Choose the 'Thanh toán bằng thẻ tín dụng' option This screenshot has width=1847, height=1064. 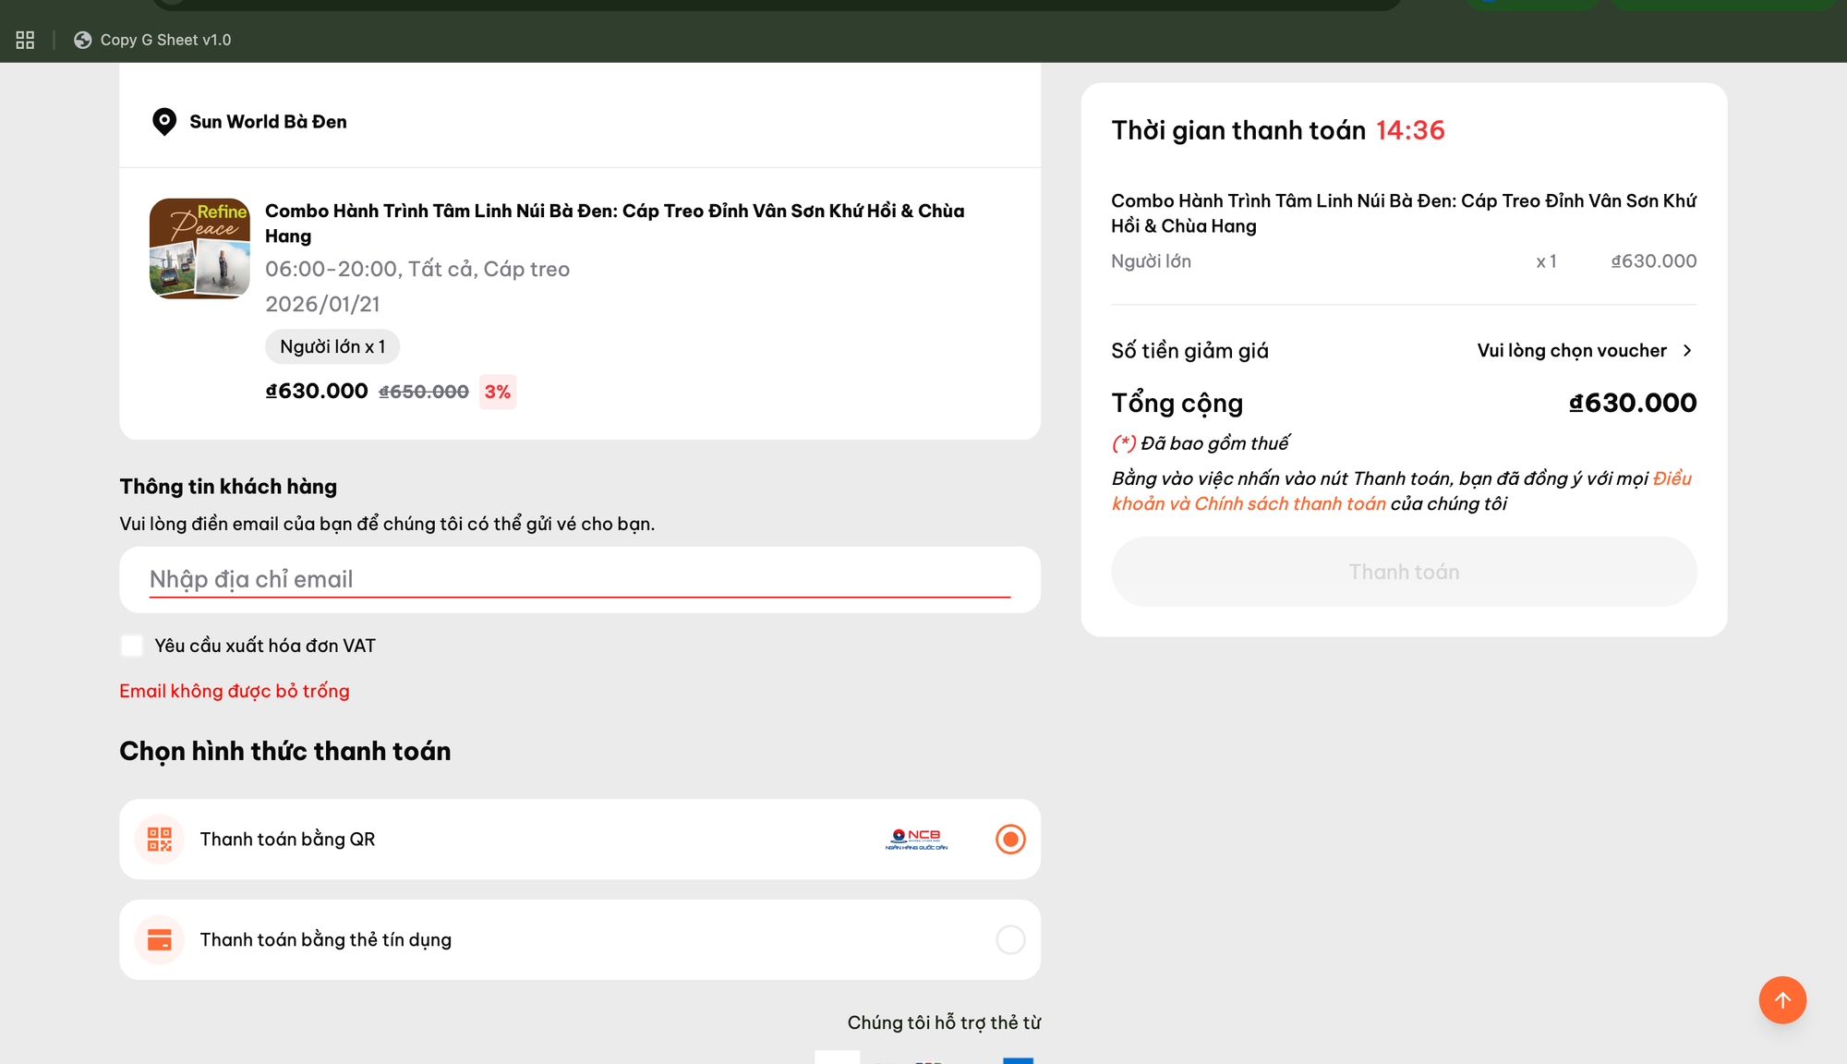pyautogui.click(x=326, y=939)
